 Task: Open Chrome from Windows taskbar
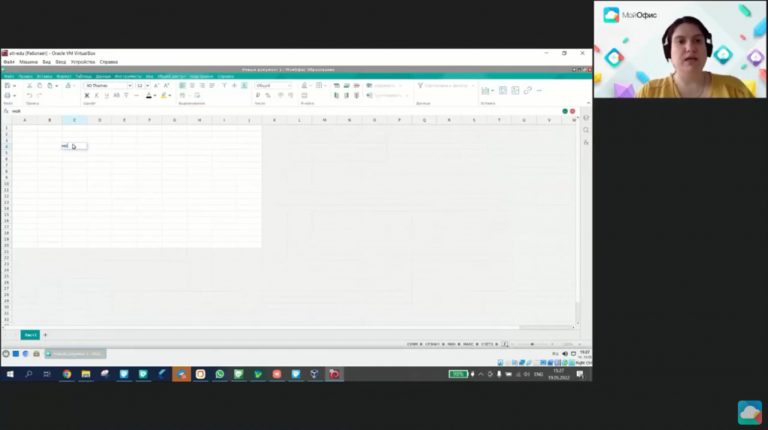(x=67, y=374)
